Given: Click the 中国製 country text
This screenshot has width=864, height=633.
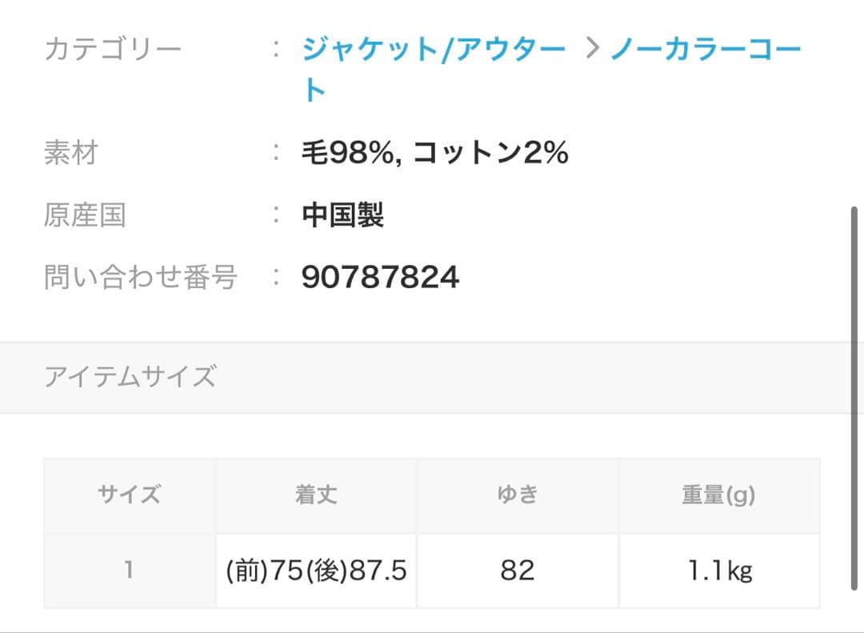Looking at the screenshot, I should 342,215.
